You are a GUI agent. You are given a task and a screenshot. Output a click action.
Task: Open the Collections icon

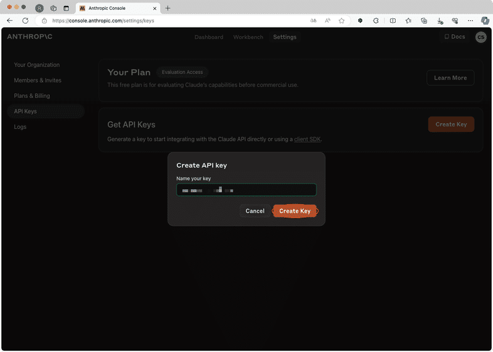pyautogui.click(x=424, y=21)
